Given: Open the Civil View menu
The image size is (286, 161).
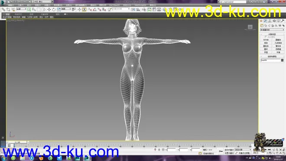Looking at the screenshot, I should (114, 5).
